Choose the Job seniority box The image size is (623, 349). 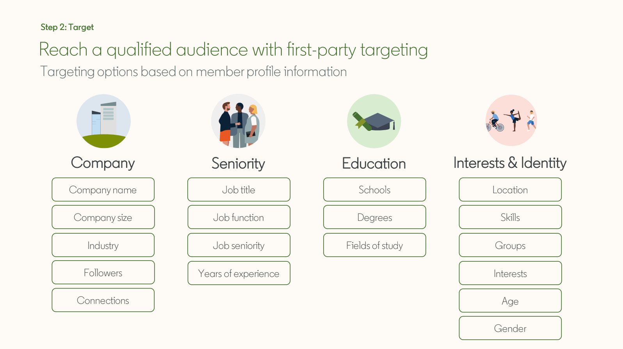[239, 245]
